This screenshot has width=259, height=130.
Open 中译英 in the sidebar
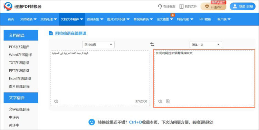[x=14, y=117]
